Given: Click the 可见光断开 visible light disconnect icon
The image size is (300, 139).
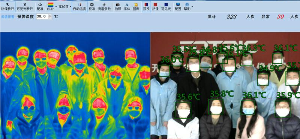Looking at the screenshot, I should tap(25, 7).
